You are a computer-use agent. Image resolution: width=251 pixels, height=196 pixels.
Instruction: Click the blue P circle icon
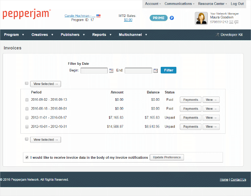[x=172, y=18]
